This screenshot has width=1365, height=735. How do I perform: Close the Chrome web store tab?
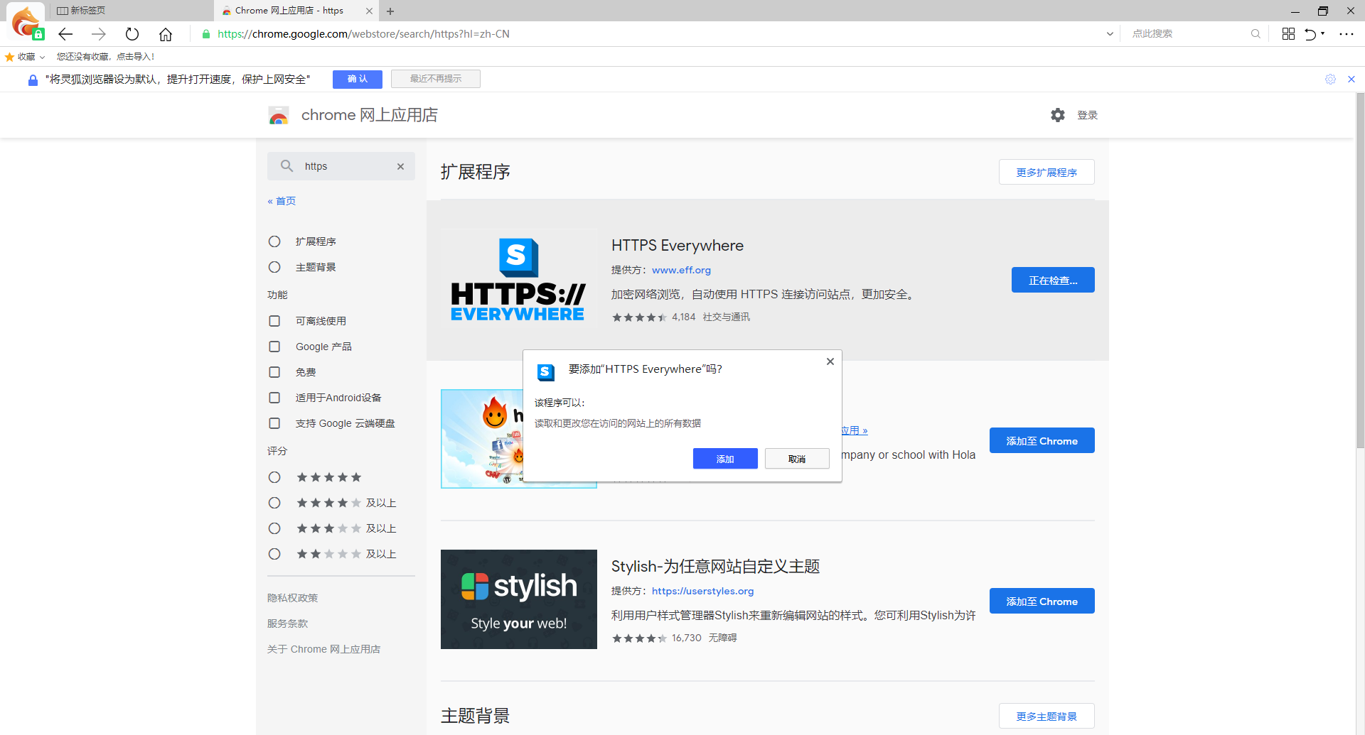pos(369,11)
